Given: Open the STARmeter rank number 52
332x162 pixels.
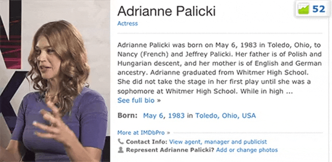Looking at the screenshot, I should pyautogui.click(x=318, y=9).
